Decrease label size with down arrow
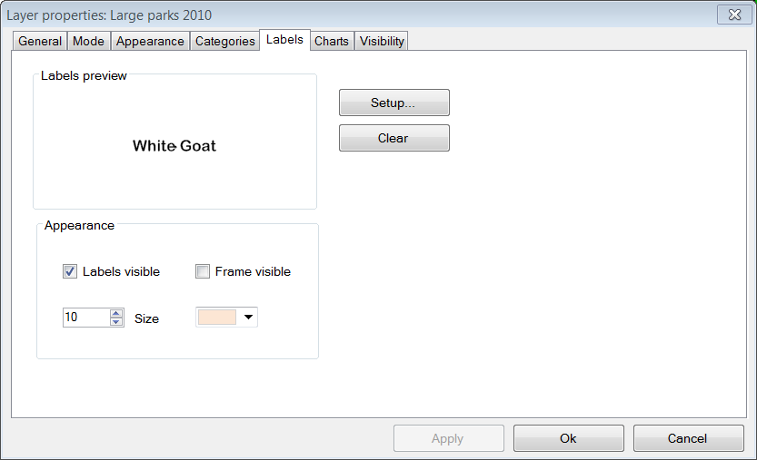The image size is (757, 460). click(116, 321)
